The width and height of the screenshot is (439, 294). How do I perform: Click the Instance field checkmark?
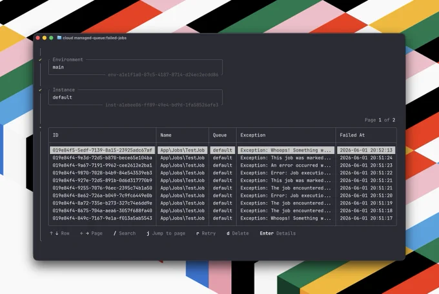pyautogui.click(x=40, y=90)
